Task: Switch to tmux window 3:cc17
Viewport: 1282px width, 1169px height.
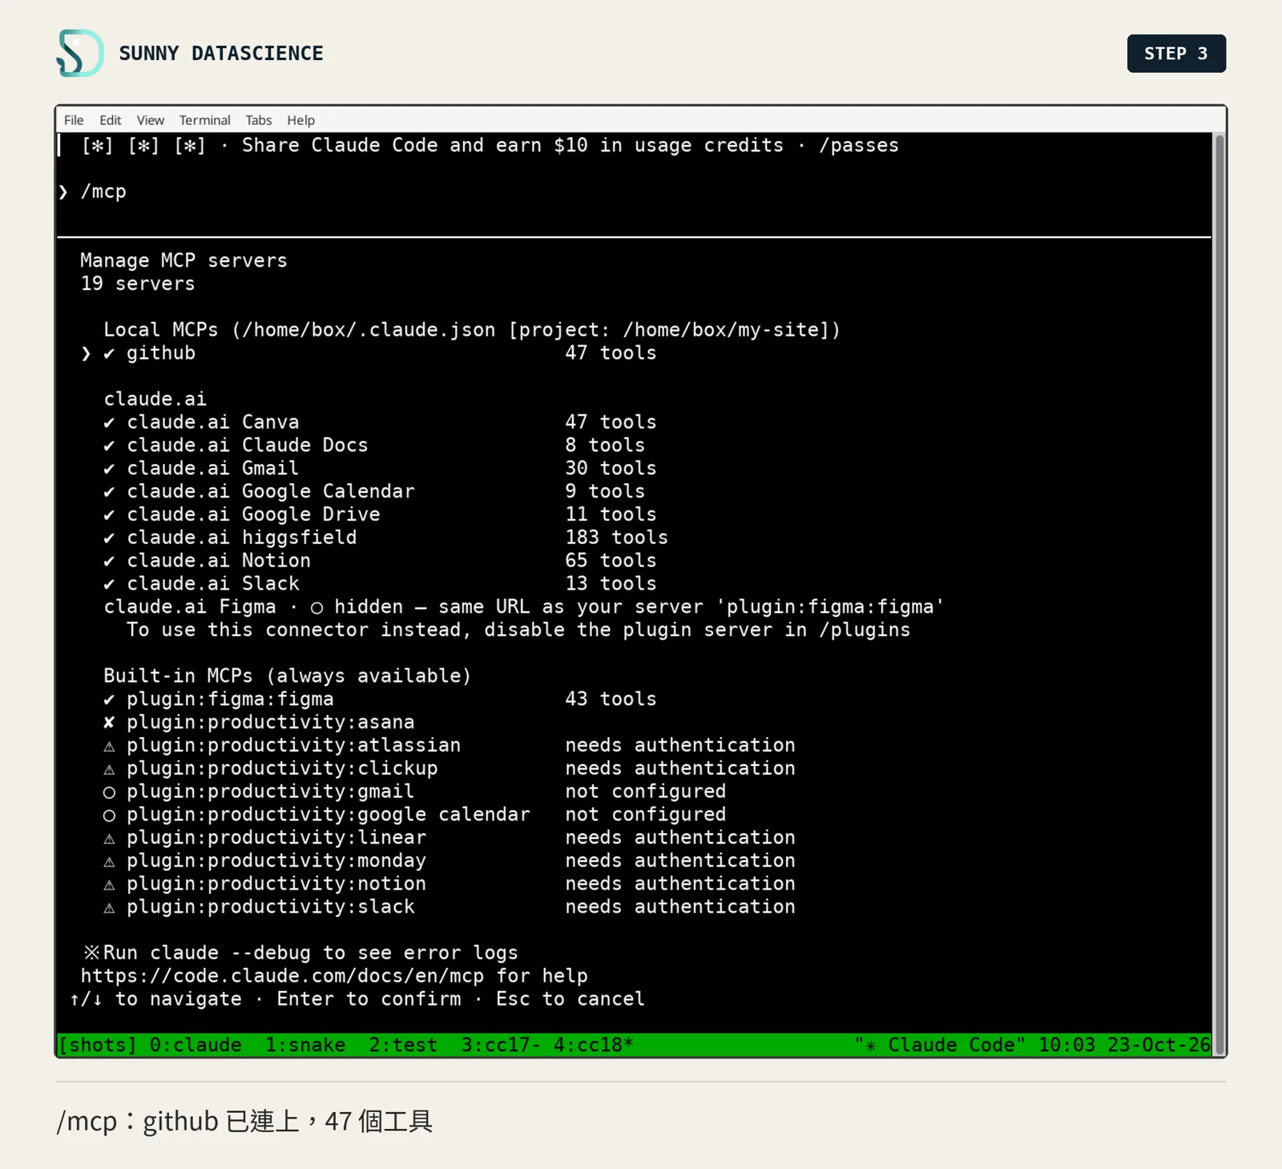Action: (501, 1045)
